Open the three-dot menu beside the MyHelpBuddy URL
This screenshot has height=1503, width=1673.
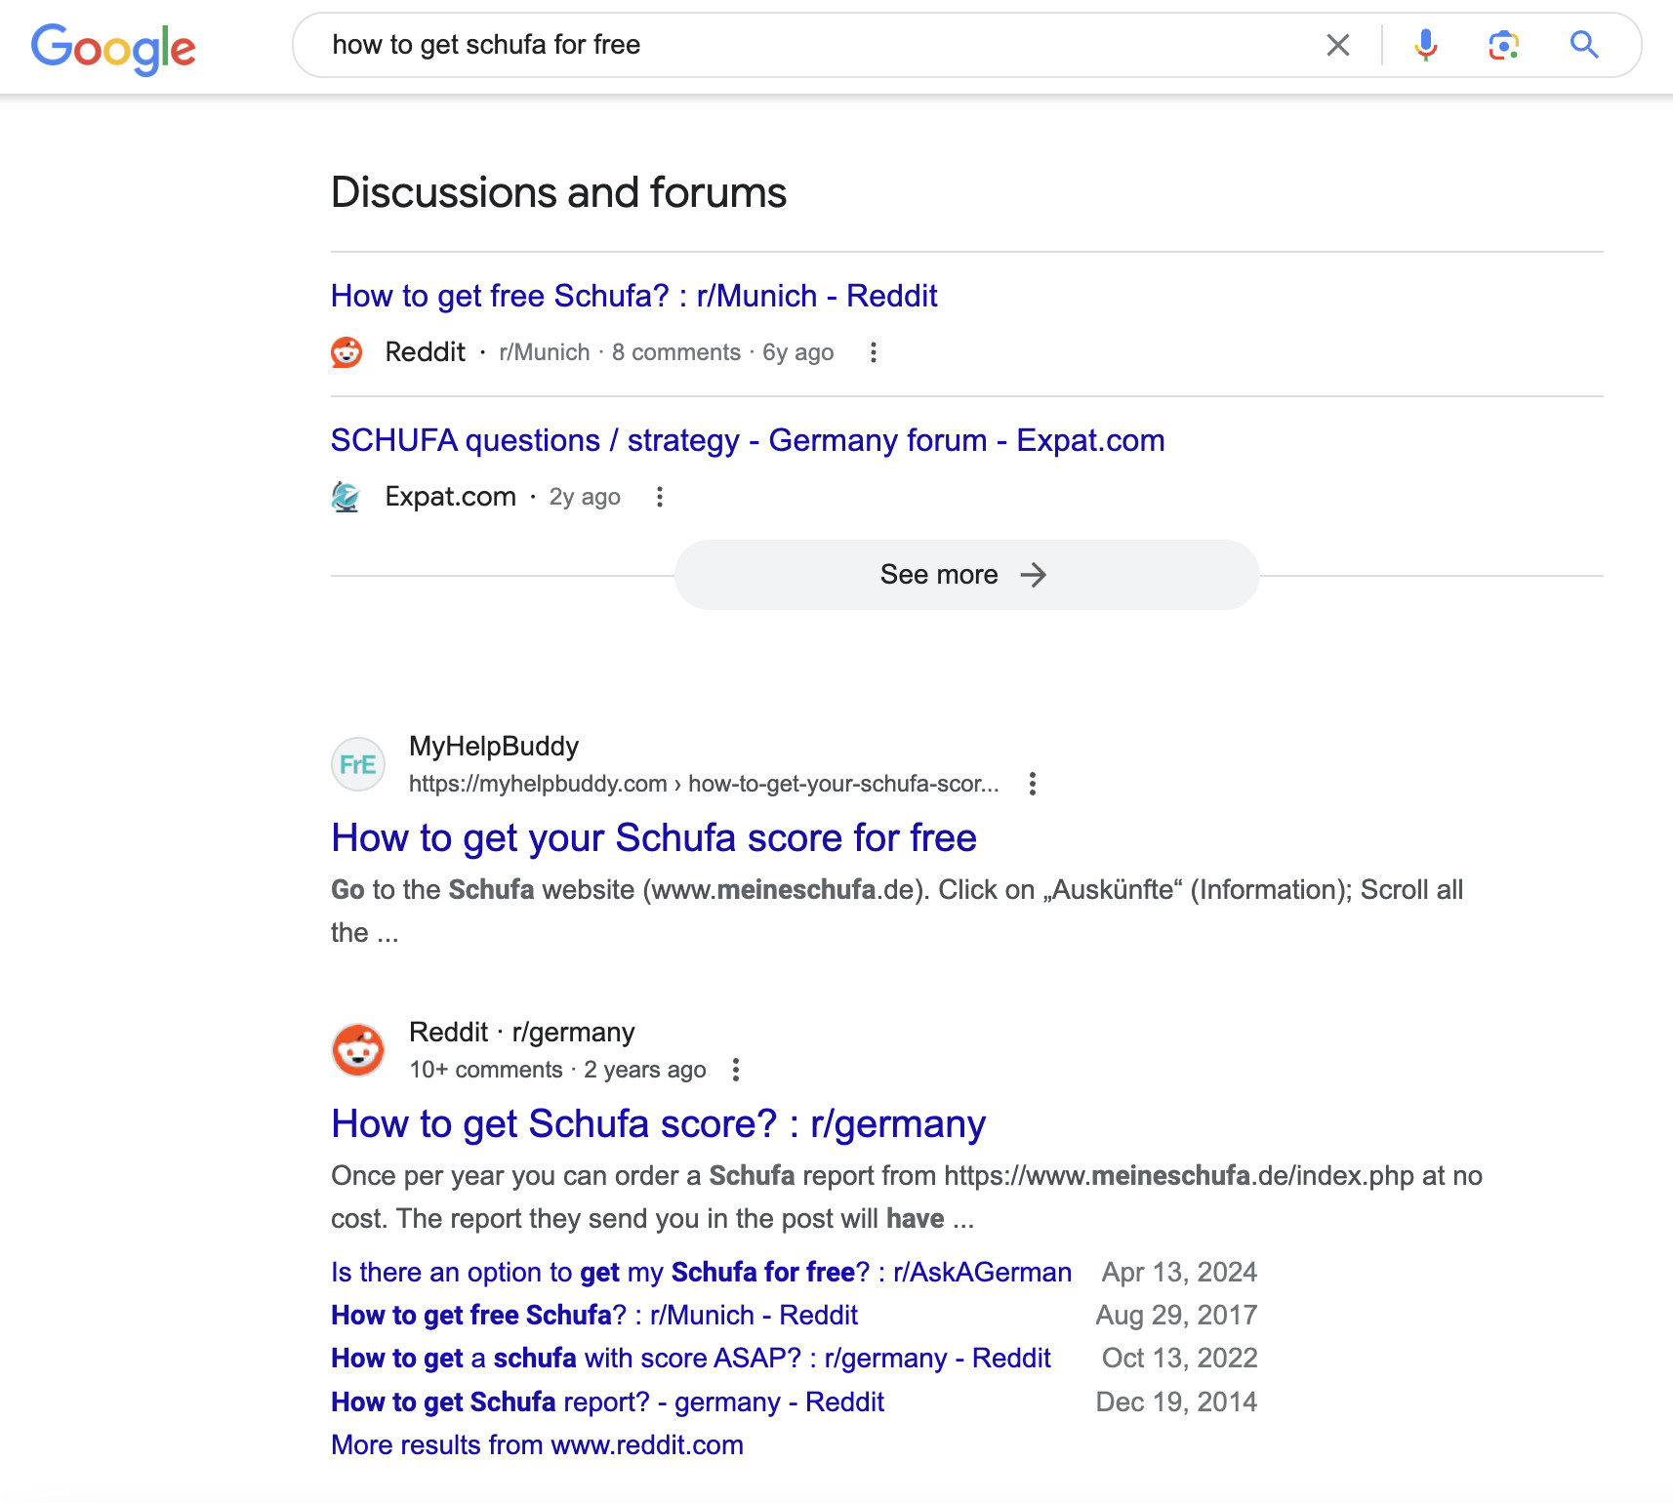[x=1032, y=783]
